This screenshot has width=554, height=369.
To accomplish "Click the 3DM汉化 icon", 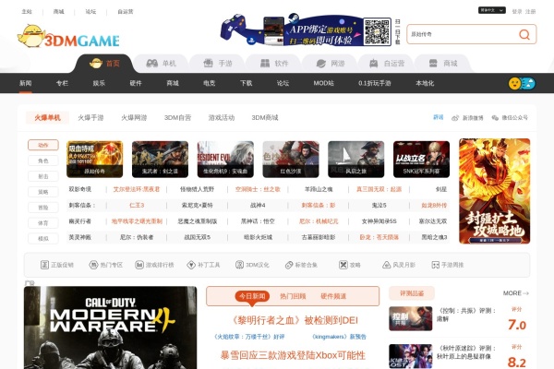I will pos(252,265).
